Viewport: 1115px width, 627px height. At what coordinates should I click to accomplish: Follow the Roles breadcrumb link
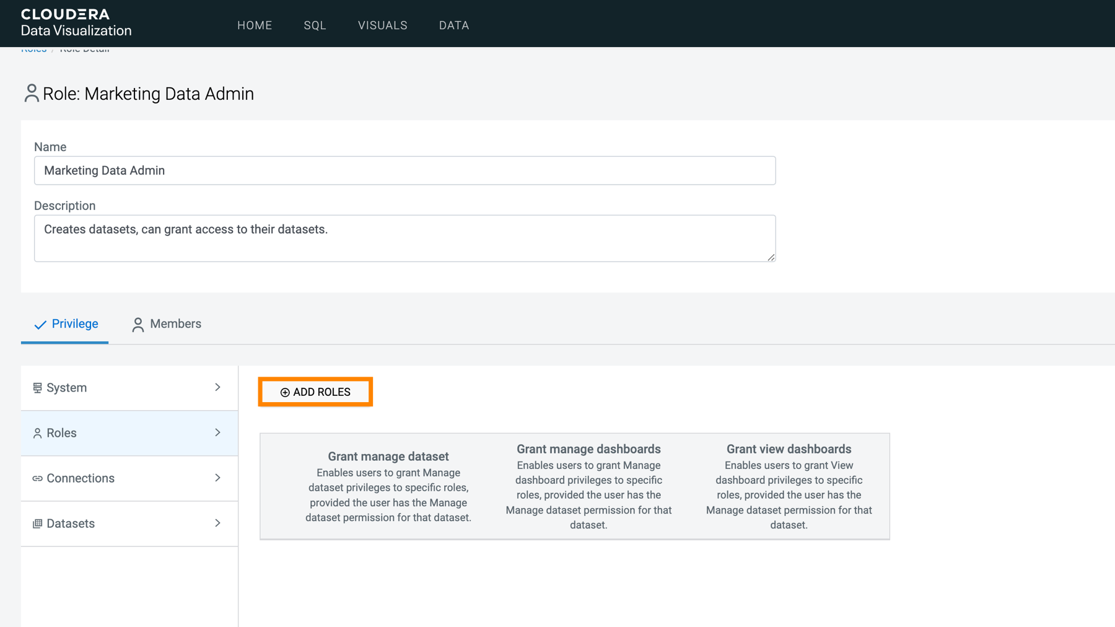click(34, 50)
